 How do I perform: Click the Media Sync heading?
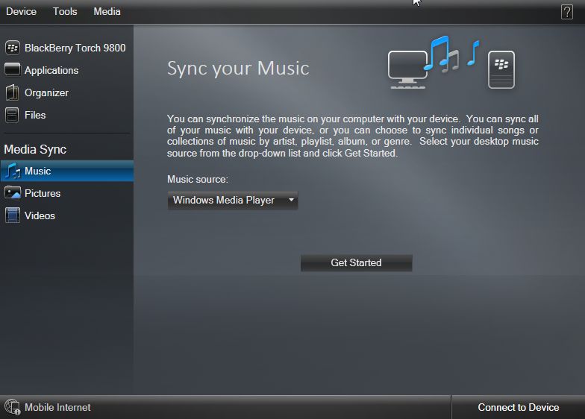(35, 149)
